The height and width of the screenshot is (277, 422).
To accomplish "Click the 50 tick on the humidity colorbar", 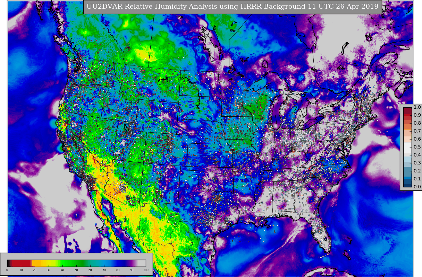I will click(x=76, y=270).
